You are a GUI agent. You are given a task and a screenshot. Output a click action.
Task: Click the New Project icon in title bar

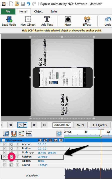click(11, 4)
